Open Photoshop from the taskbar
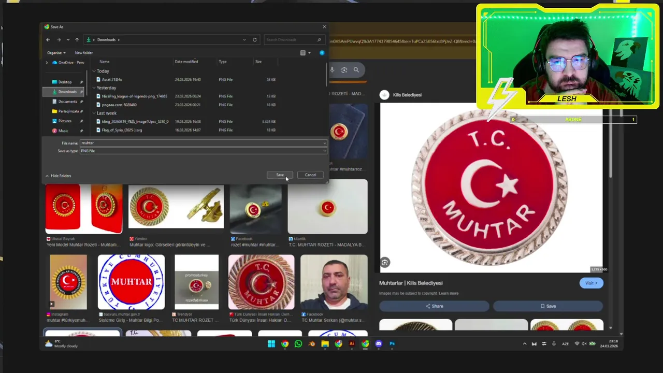Image resolution: width=663 pixels, height=373 pixels. (392, 343)
